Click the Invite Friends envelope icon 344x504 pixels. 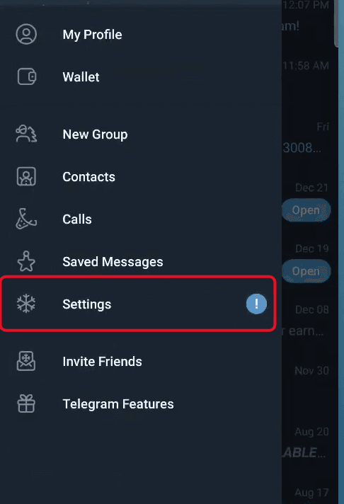pyautogui.click(x=26, y=361)
